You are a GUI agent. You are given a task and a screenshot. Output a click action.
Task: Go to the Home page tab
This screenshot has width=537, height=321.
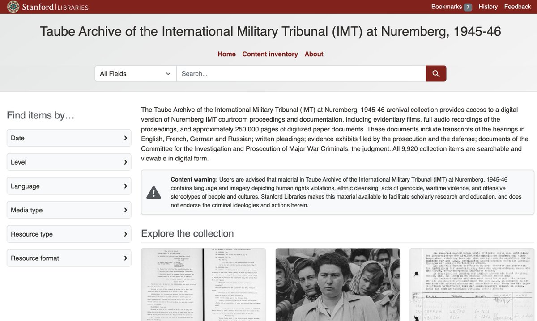pos(226,54)
